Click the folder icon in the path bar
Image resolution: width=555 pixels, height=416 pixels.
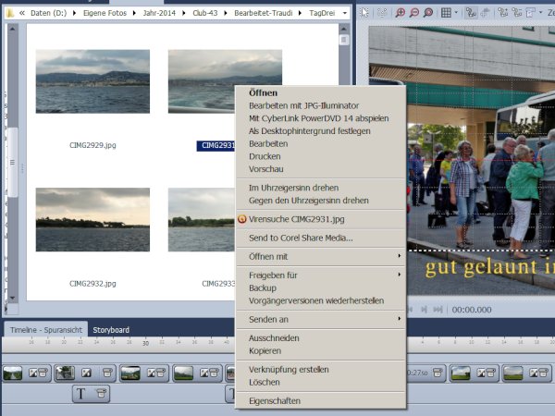coord(7,14)
